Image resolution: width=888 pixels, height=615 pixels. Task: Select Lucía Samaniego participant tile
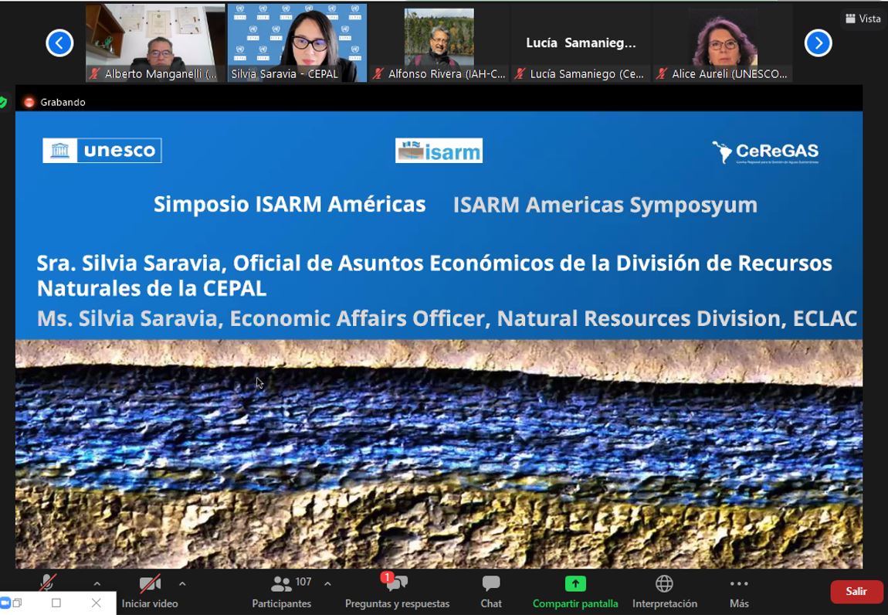[581, 43]
